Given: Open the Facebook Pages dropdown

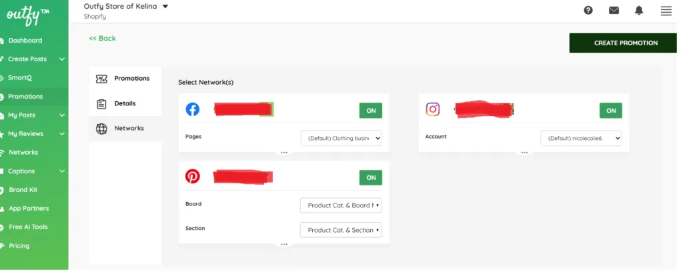Looking at the screenshot, I should (x=341, y=138).
